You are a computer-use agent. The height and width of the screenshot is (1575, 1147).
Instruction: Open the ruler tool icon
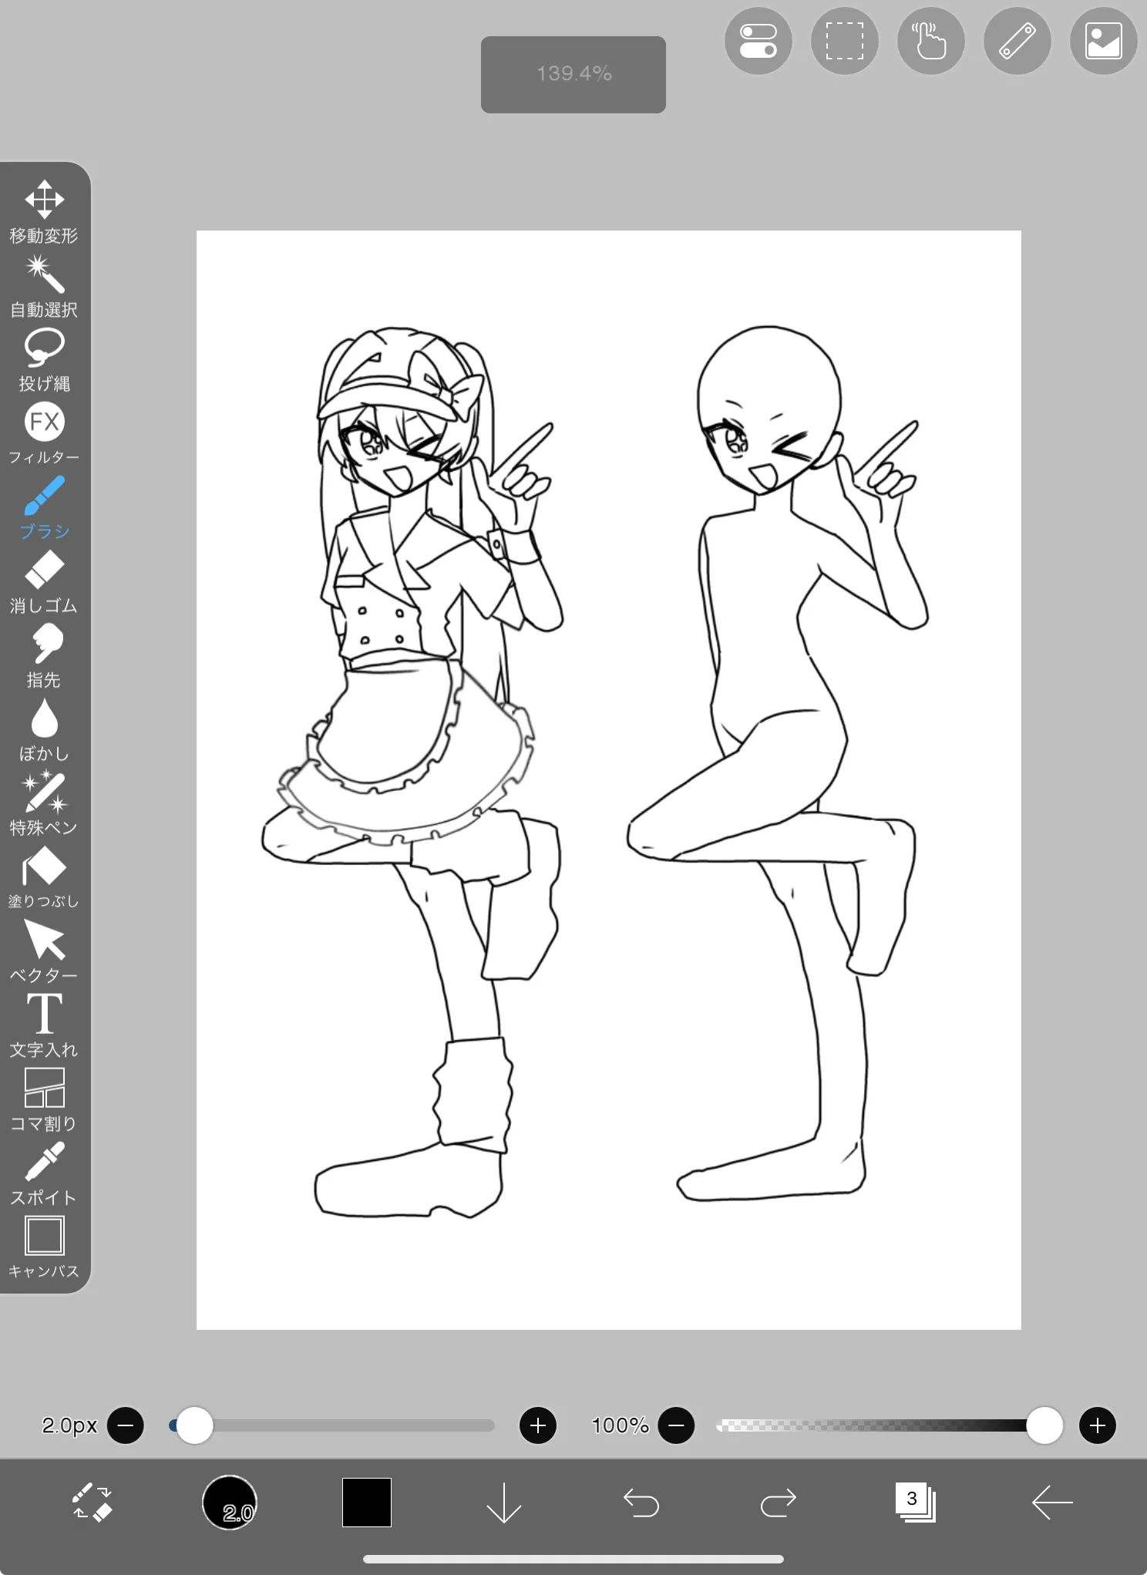[x=1017, y=41]
